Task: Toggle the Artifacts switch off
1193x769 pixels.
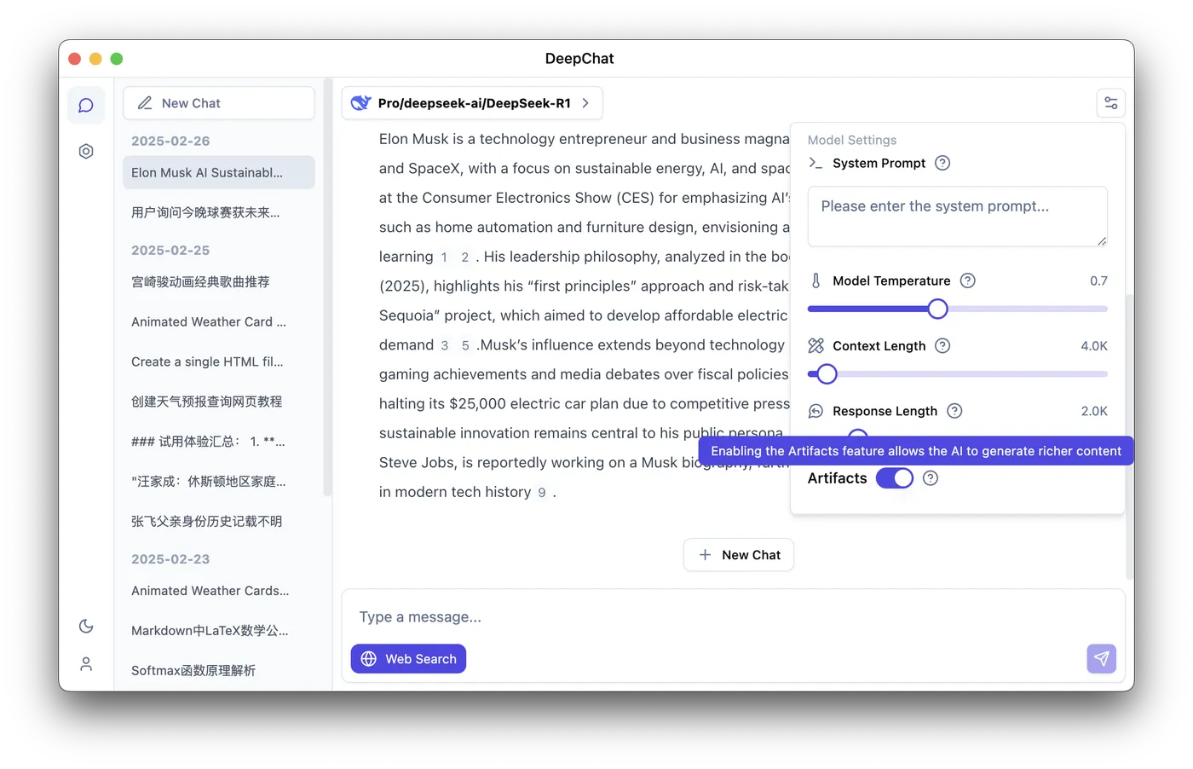Action: coord(895,478)
